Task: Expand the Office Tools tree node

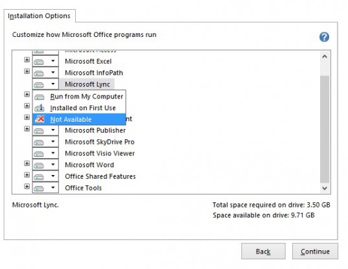Action: click(x=27, y=187)
